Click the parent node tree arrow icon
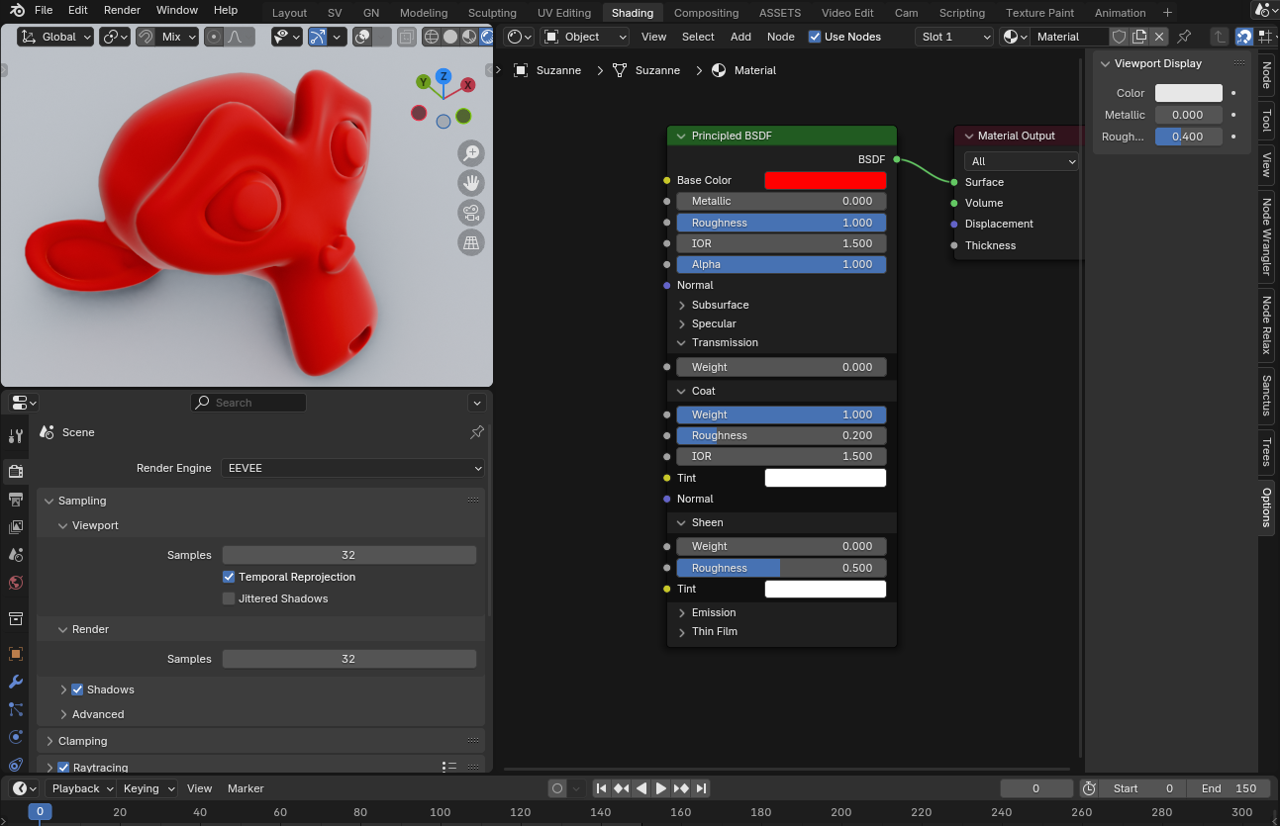The image size is (1280, 826). 1220,37
